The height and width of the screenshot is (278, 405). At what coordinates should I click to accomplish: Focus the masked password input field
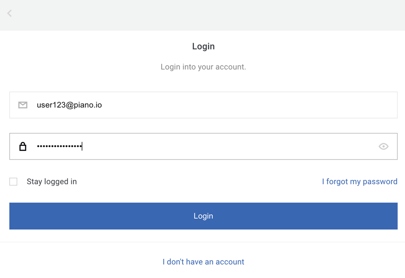click(x=203, y=146)
